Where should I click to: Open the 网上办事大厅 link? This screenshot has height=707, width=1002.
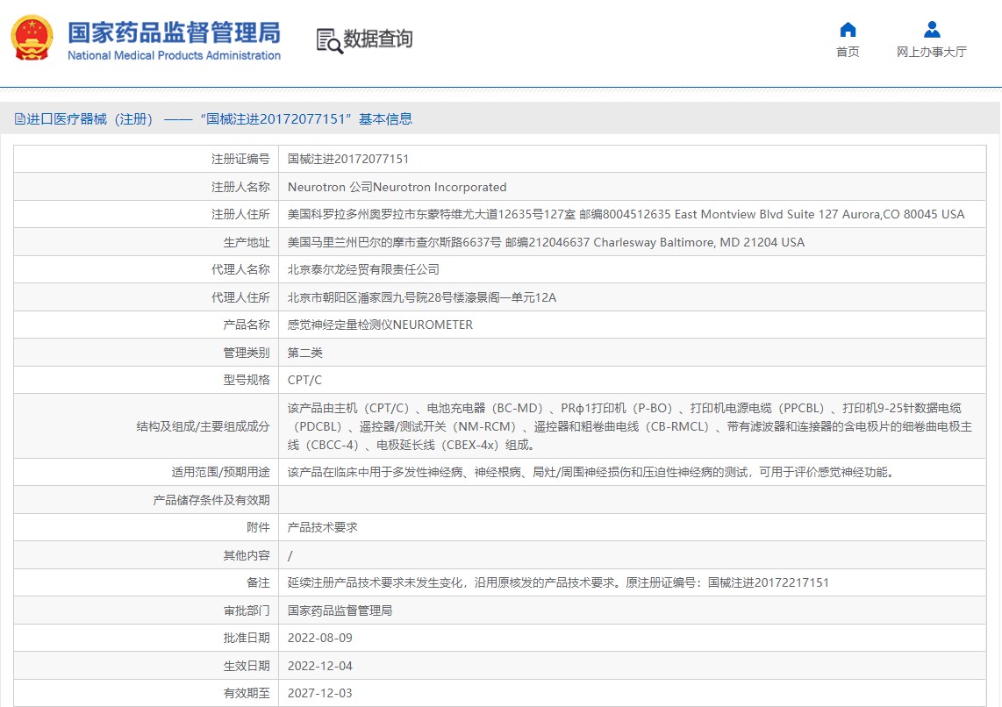coord(932,52)
